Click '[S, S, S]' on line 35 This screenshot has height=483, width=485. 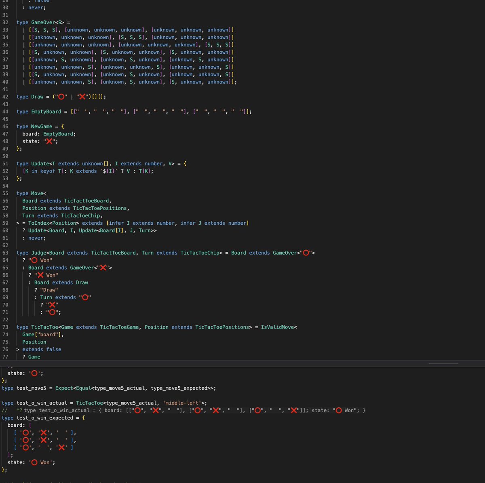219,44
